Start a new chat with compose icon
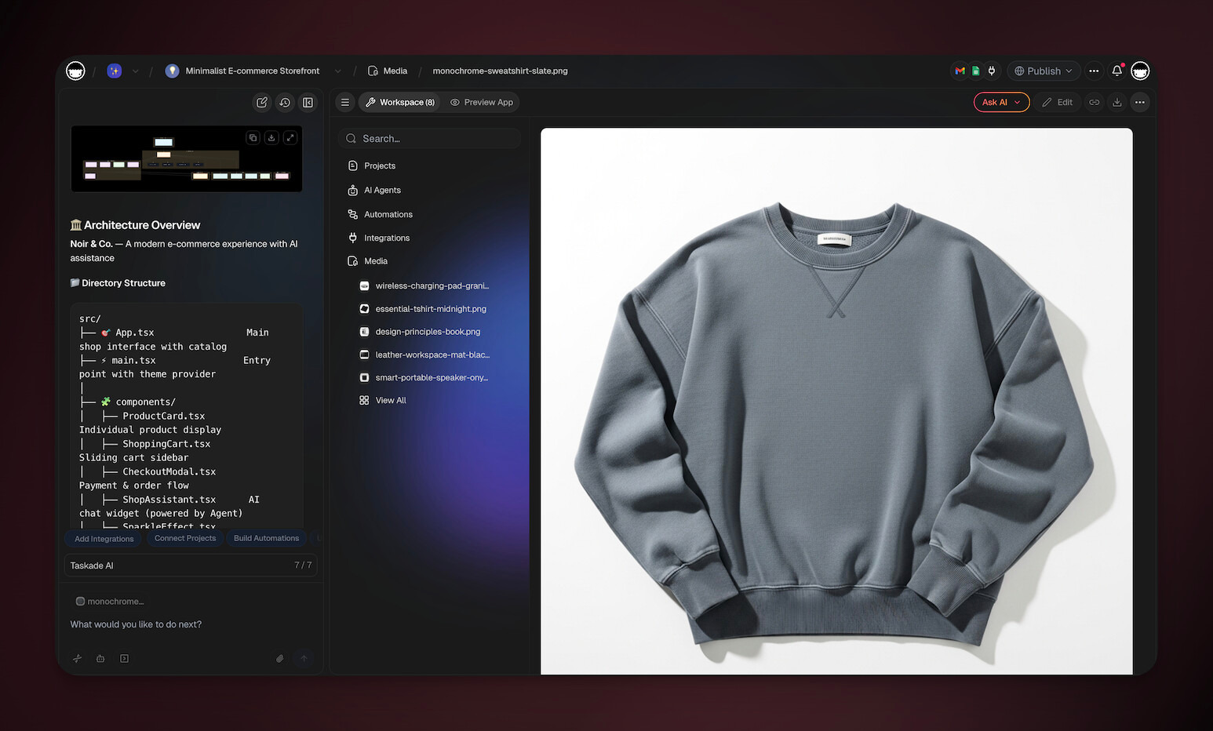This screenshot has width=1213, height=731. click(x=262, y=102)
